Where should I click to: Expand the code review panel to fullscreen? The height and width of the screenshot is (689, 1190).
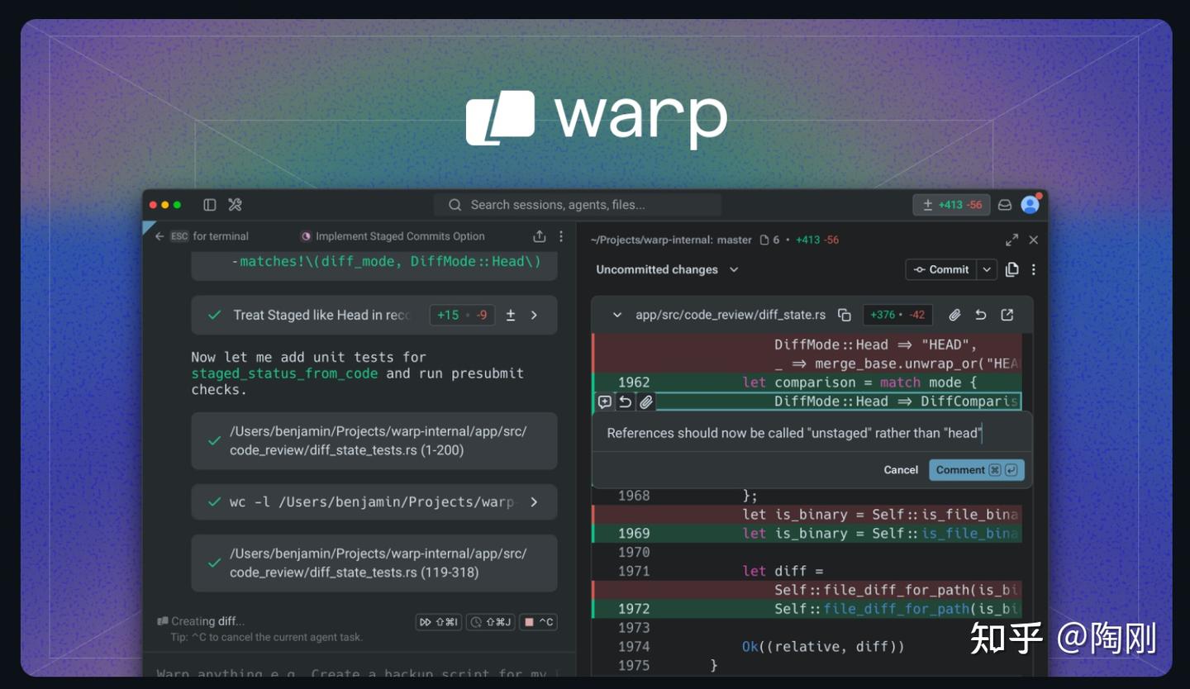[1011, 240]
